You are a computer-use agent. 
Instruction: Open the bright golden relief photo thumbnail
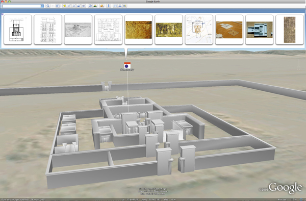coord(139,30)
